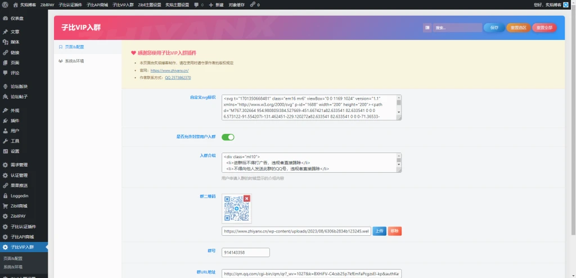Image resolution: width=576 pixels, height=278 pixels.
Task: Click the blue 上传 upload button
Action: [x=379, y=231]
